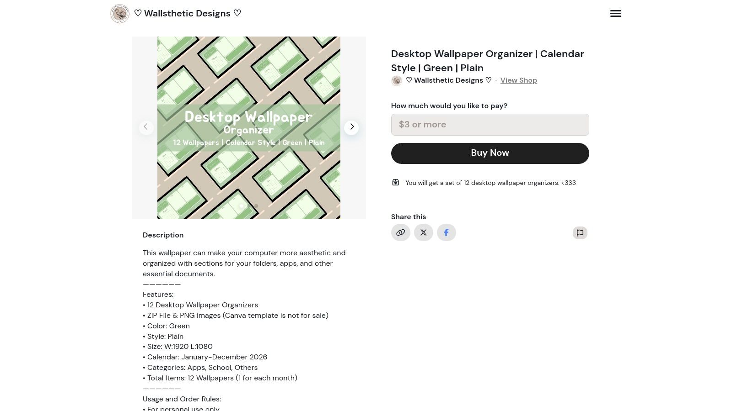
Task: Report this product with the flag icon
Action: coord(580,232)
